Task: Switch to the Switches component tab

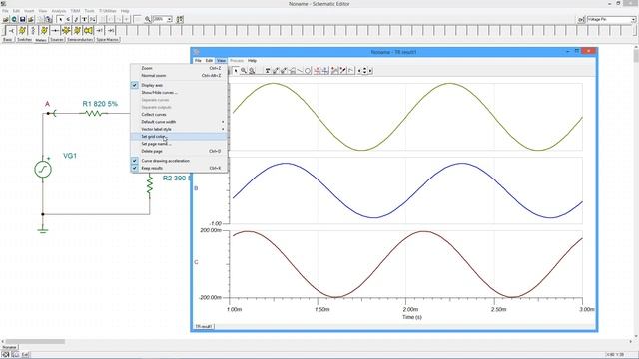Action: 24,40
